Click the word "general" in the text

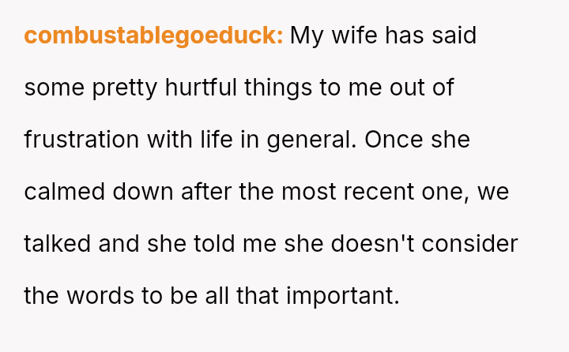[311, 140]
